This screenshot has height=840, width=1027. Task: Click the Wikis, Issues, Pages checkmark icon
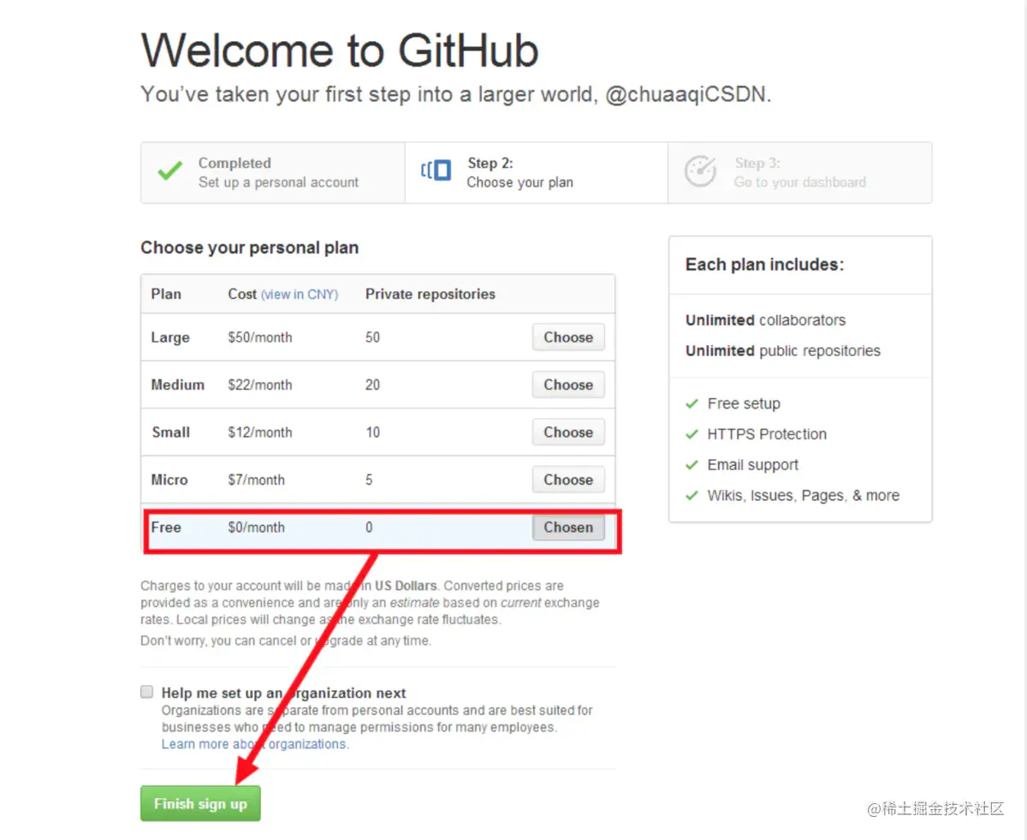pyautogui.click(x=692, y=496)
